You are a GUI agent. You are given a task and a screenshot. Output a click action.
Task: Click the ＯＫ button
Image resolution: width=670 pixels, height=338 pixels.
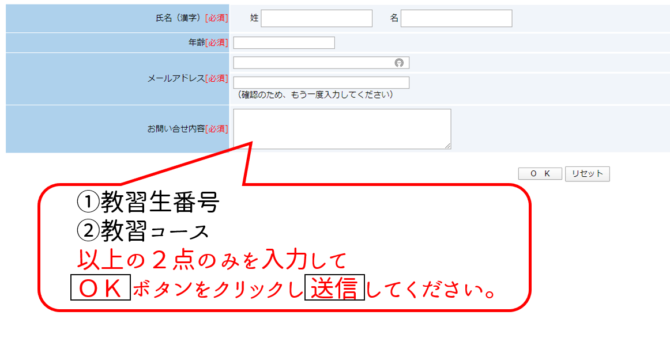(540, 174)
